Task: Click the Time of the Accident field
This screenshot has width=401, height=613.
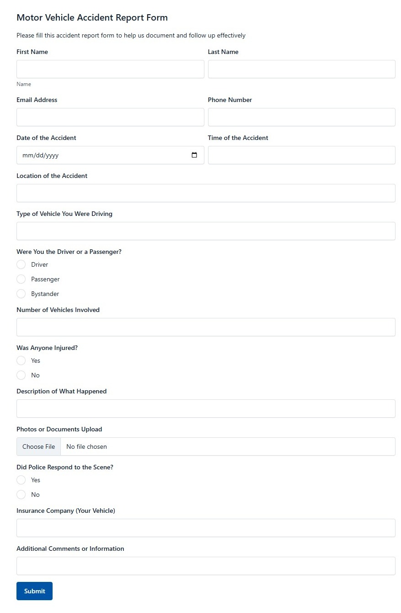Action: 301,155
